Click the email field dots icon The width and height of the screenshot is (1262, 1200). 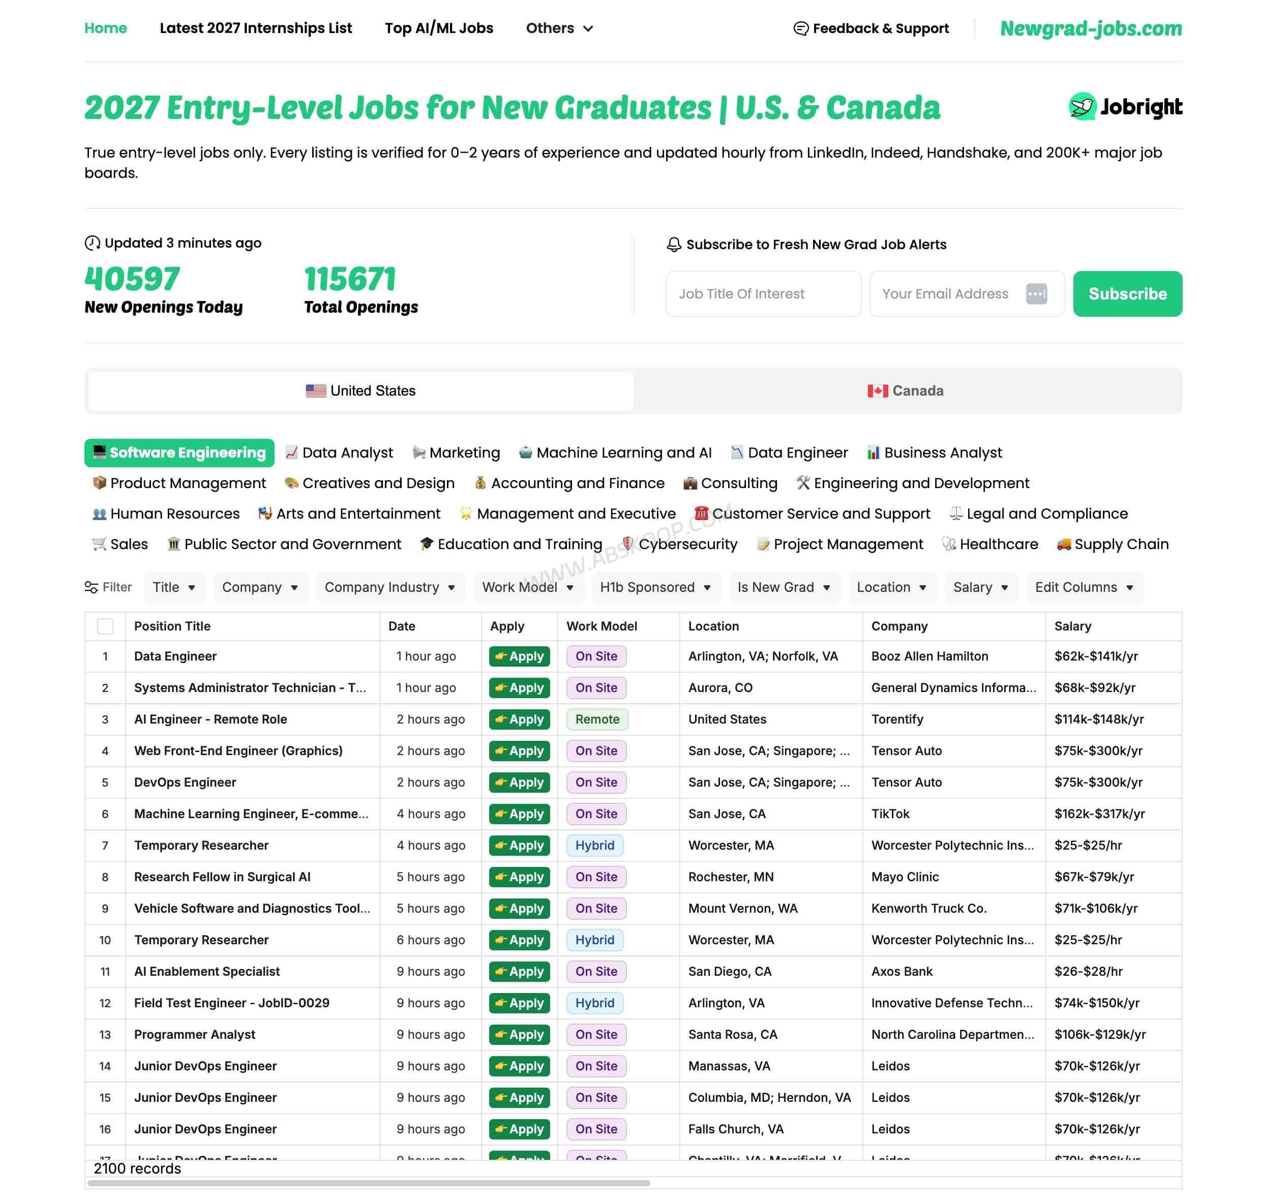1036,293
